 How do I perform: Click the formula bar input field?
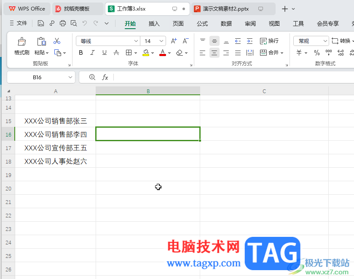(x=233, y=77)
